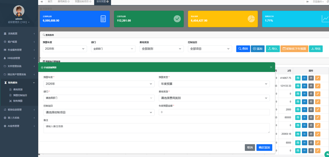The width and height of the screenshot is (329, 157).
Task: Click the pie chart icon on the yellow card
Action: click(251, 18)
